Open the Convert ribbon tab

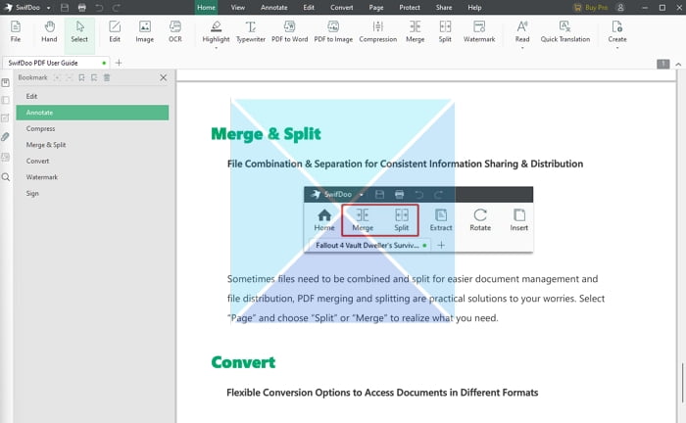[342, 8]
